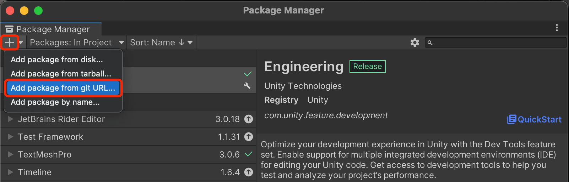Select Add package from tarball

tap(61, 74)
